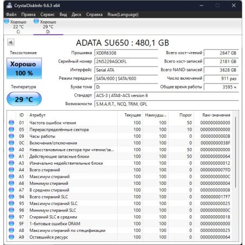The width and height of the screenshot is (245, 245).
Task: Click the Текущее column header
Action: pyautogui.click(x=130, y=115)
